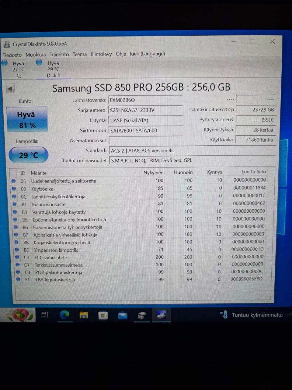Select the Uudelleensijoitettuja sektoreita attribute text
The image size is (292, 390).
point(64,181)
